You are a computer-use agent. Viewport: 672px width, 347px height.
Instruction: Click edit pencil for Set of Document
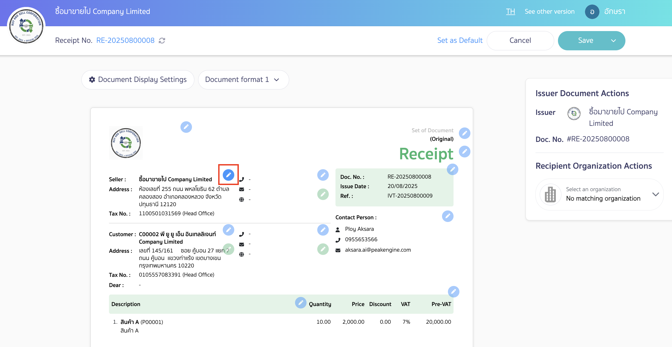click(465, 133)
